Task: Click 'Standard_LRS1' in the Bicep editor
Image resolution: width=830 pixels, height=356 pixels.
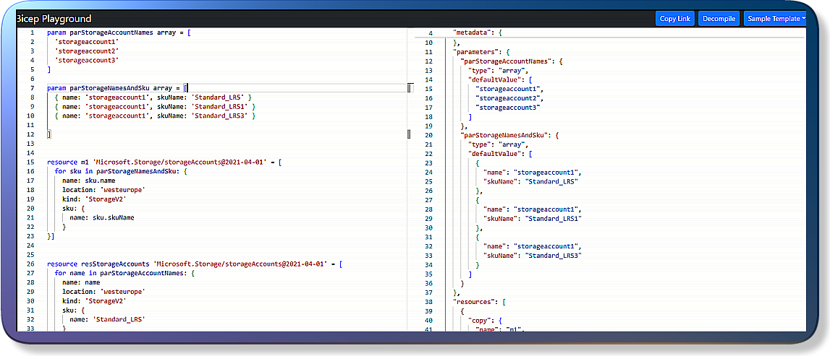Action: click(221, 106)
